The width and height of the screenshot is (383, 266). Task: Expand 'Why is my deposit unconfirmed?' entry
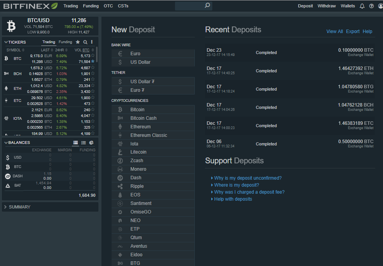coord(248,178)
